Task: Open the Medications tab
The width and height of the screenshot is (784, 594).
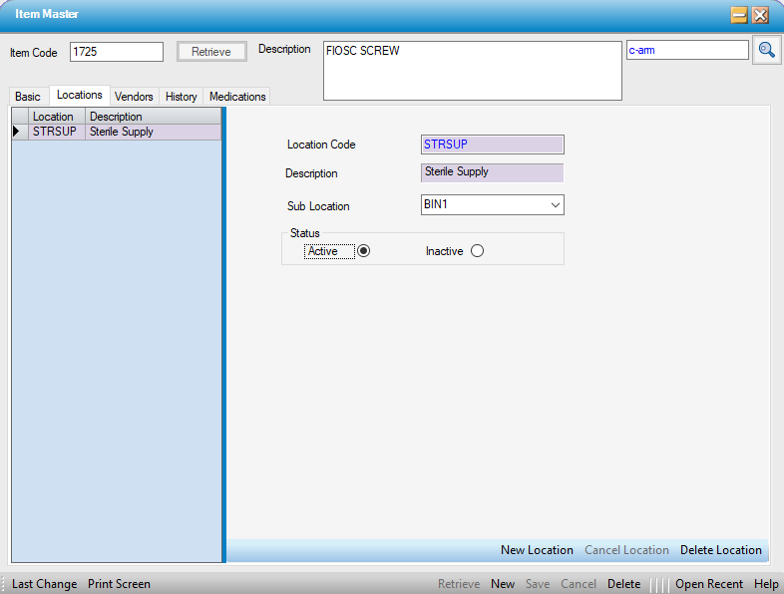Action: point(237,97)
